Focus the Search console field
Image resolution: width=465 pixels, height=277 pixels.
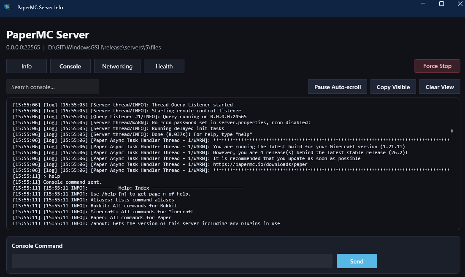click(x=53, y=87)
